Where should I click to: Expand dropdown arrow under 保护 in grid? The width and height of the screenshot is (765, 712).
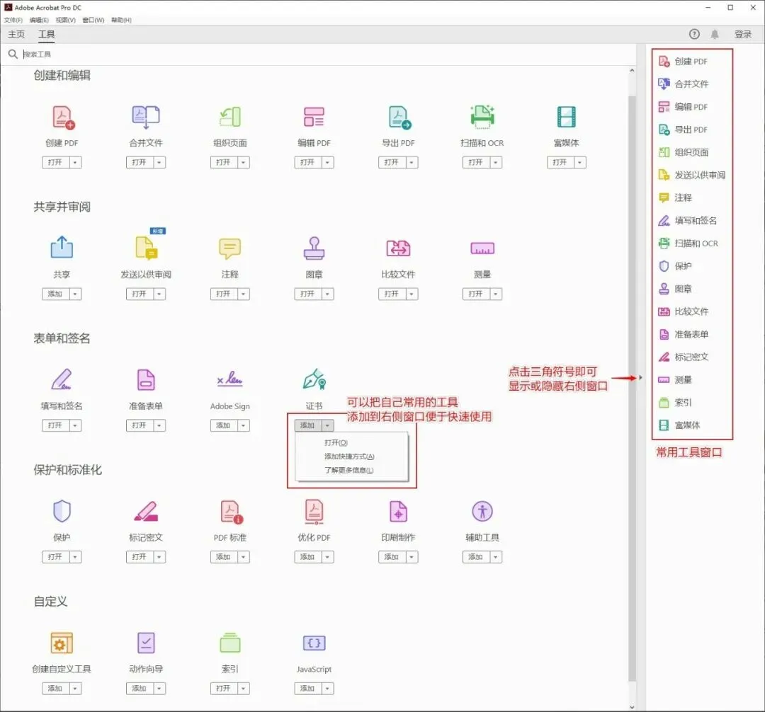(75, 557)
